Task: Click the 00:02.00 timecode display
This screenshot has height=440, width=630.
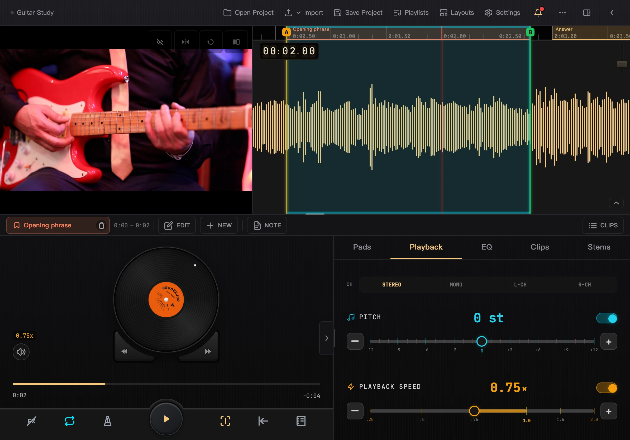Action: [x=289, y=51]
